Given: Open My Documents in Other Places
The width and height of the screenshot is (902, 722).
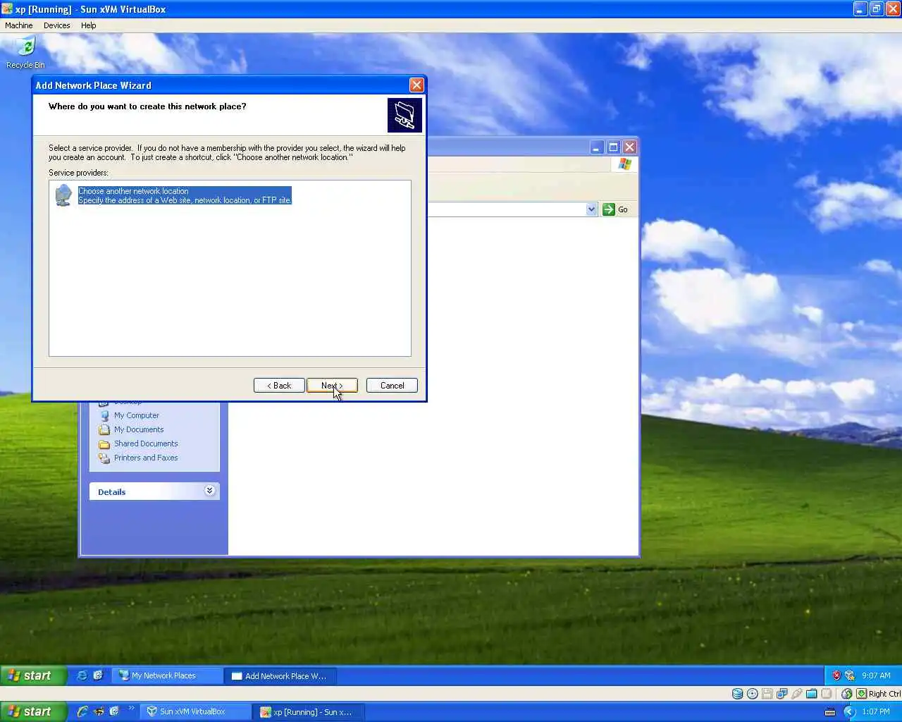Looking at the screenshot, I should coord(139,429).
